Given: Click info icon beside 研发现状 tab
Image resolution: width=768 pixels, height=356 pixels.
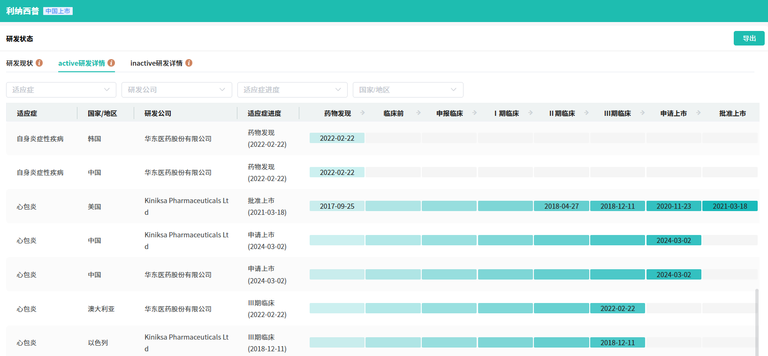Looking at the screenshot, I should click(x=39, y=63).
